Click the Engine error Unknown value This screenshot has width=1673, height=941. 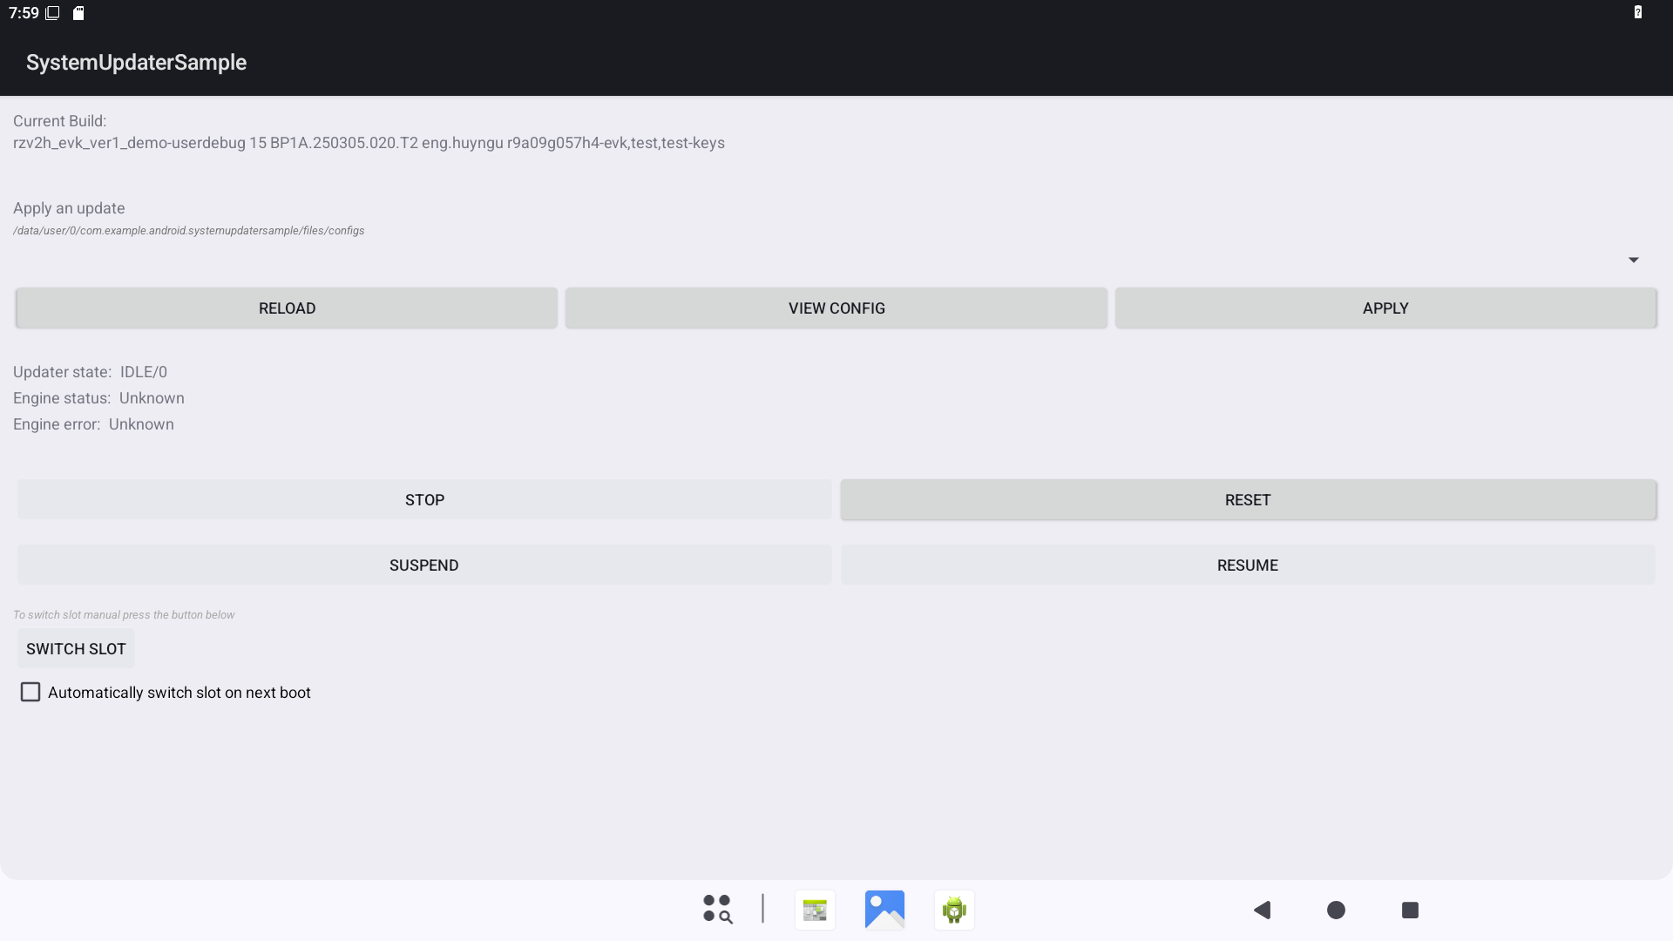[141, 424]
